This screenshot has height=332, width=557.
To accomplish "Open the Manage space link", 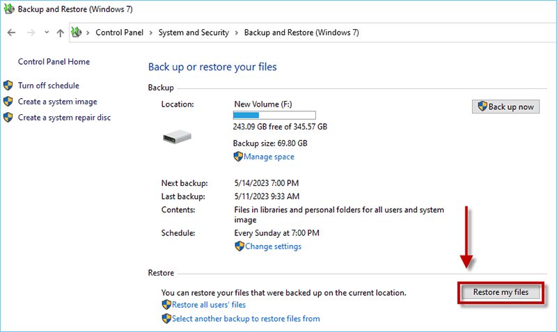I will pos(269,157).
